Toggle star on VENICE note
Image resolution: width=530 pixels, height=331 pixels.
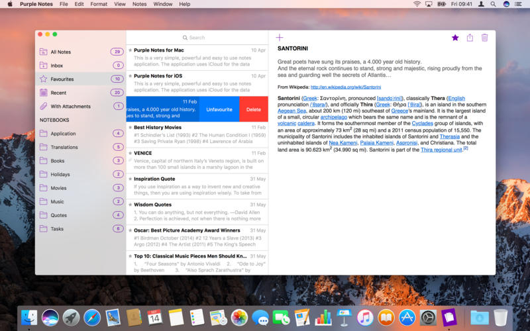coord(130,153)
